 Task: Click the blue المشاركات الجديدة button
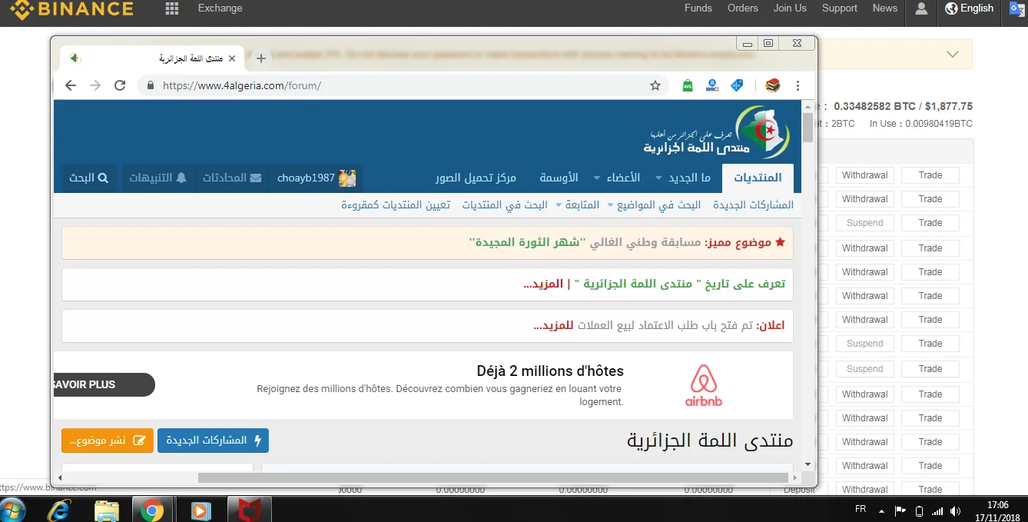[x=213, y=441]
